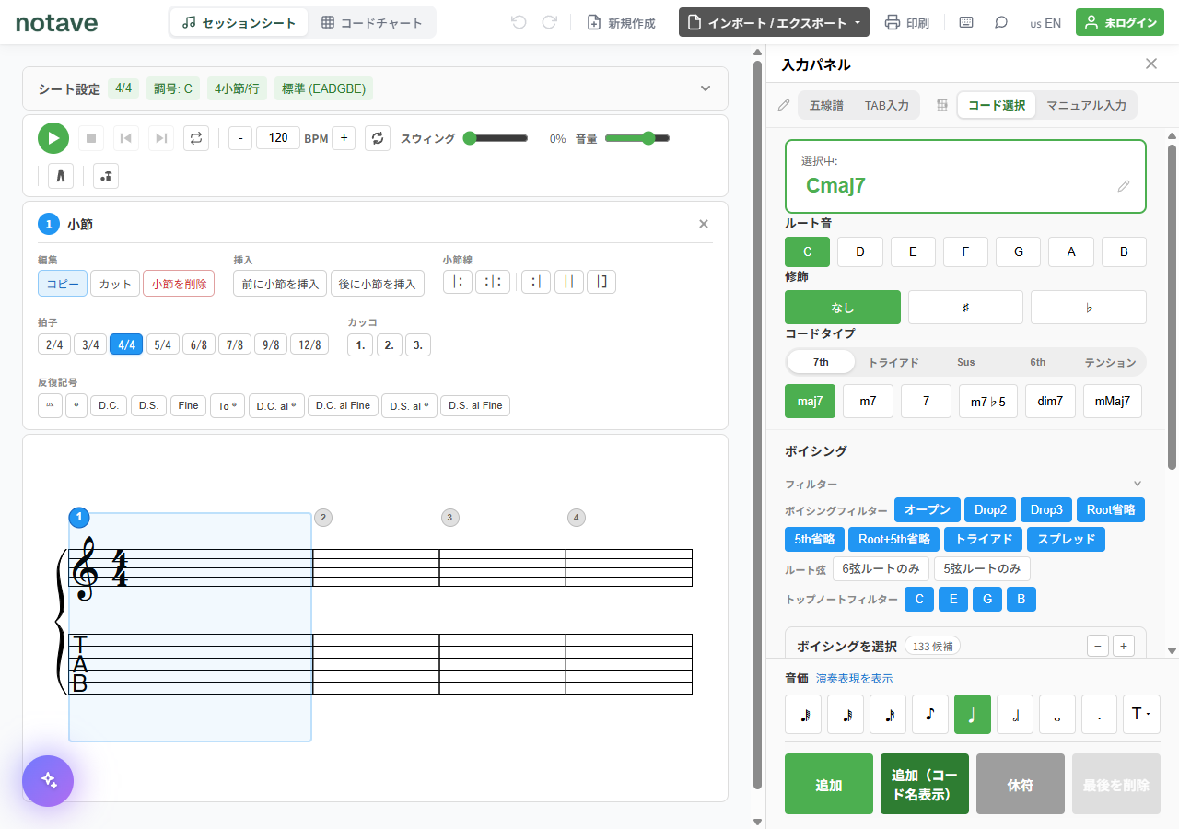Click the 小節を削除 button
The height and width of the screenshot is (829, 1179).
[x=179, y=284]
